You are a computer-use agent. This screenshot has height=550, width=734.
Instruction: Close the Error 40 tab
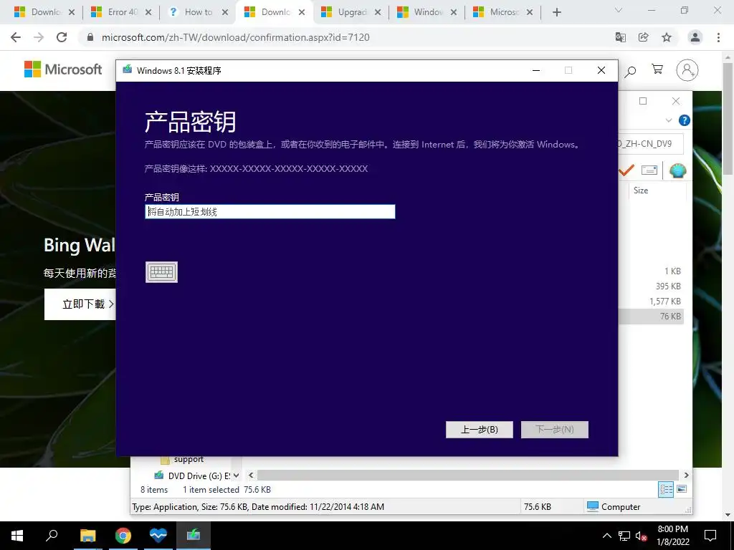[x=148, y=13]
